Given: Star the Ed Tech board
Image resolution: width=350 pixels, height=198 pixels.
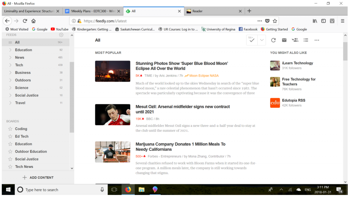Looking at the screenshot, I should [x=10, y=136].
